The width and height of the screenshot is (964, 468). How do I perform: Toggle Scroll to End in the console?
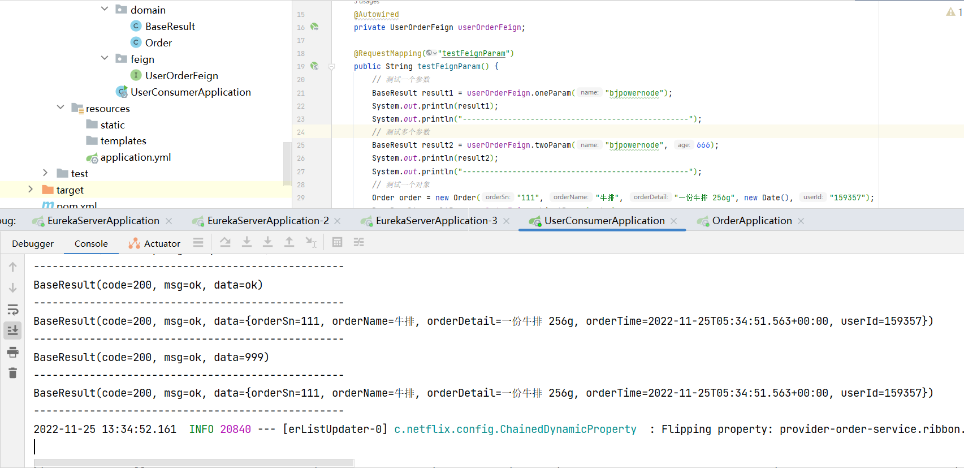pos(12,330)
